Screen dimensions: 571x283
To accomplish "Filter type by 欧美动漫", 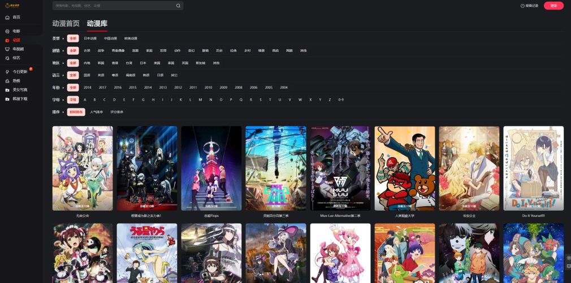I will (131, 38).
